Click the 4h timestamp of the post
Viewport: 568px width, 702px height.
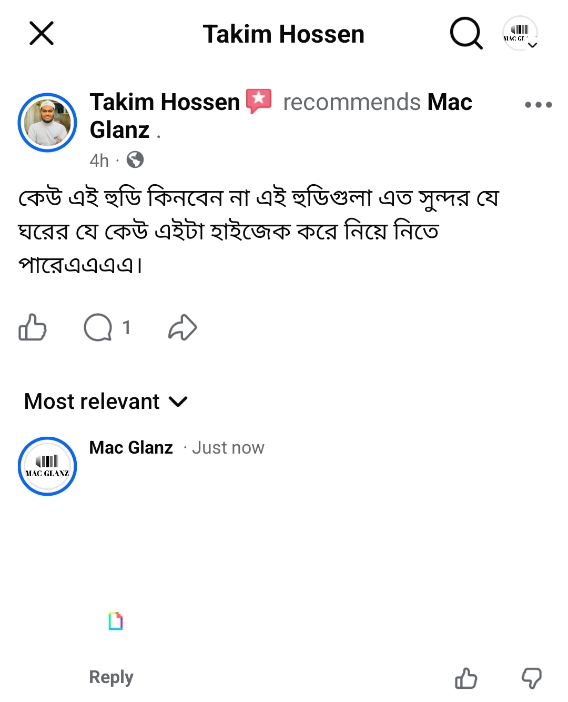99,160
